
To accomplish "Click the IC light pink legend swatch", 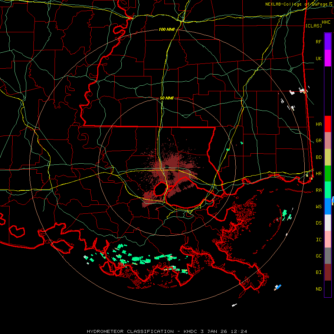I will coord(328,239).
